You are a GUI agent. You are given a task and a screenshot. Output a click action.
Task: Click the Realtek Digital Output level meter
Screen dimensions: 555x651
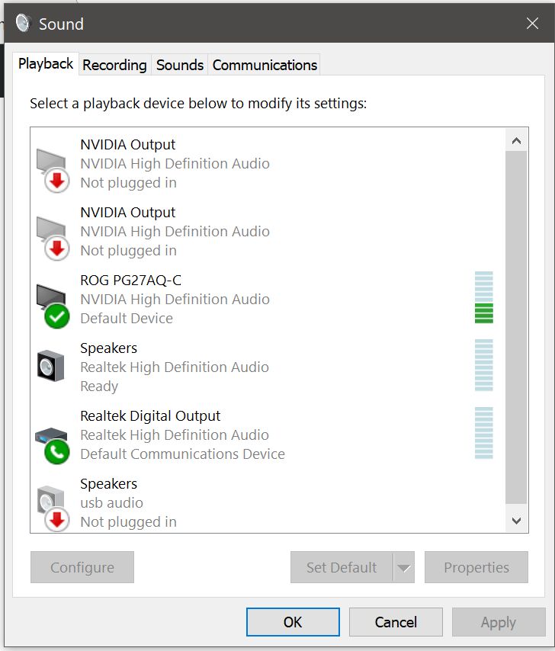[484, 433]
